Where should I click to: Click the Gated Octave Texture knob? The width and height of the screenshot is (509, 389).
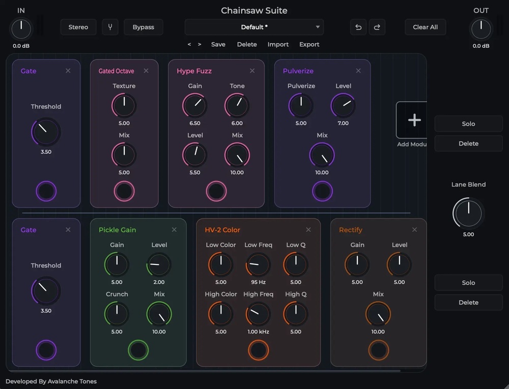point(124,106)
